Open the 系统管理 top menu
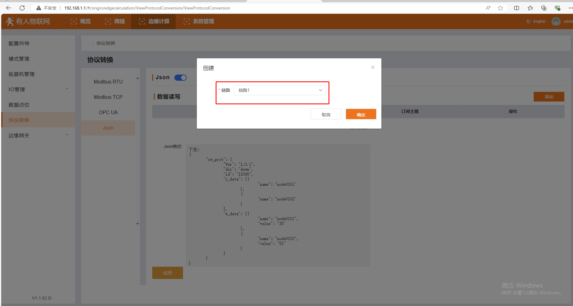 pyautogui.click(x=199, y=21)
